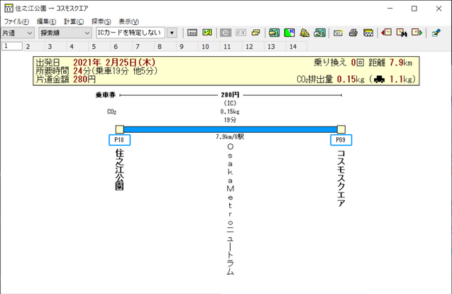Select route tab 5
Image resolution: width=452 pixels, height=294 pixels.
99,46
